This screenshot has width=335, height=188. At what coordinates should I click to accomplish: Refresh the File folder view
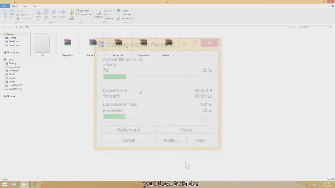point(293,27)
